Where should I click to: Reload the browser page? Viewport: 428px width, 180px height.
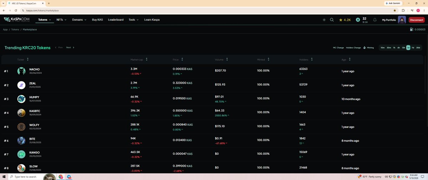tap(16, 10)
